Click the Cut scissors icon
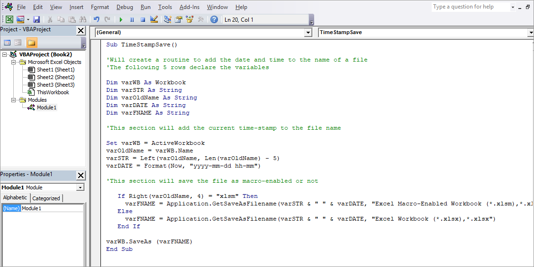This screenshot has width=534, height=267. click(50, 19)
